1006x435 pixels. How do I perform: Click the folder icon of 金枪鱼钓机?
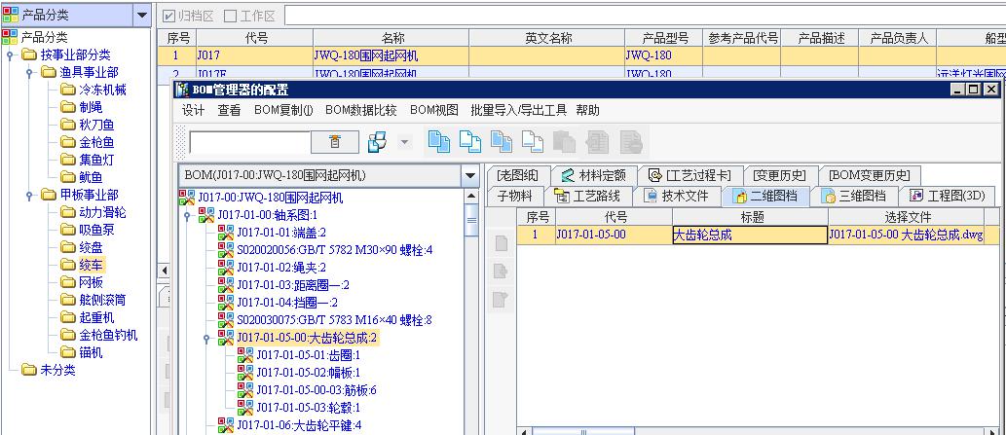[68, 335]
